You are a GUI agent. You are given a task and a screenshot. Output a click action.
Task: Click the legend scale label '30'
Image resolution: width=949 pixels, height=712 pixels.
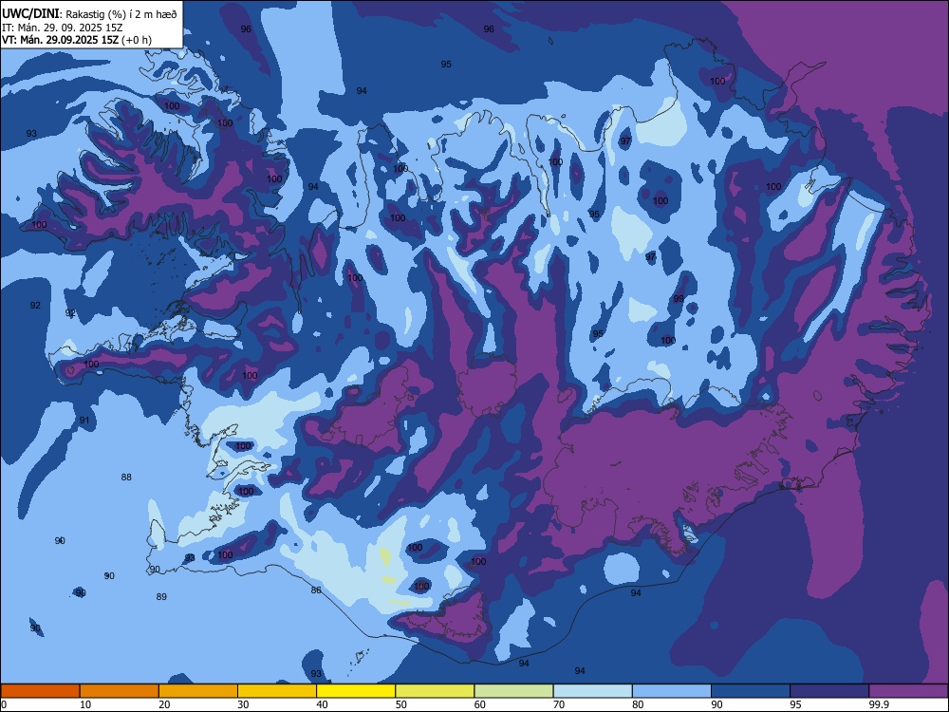point(243,704)
